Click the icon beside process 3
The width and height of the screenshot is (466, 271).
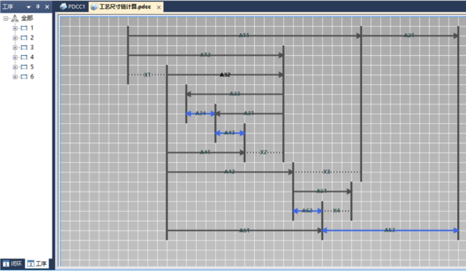24,48
